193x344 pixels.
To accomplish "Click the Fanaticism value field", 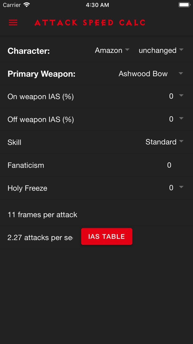I will tap(169, 165).
